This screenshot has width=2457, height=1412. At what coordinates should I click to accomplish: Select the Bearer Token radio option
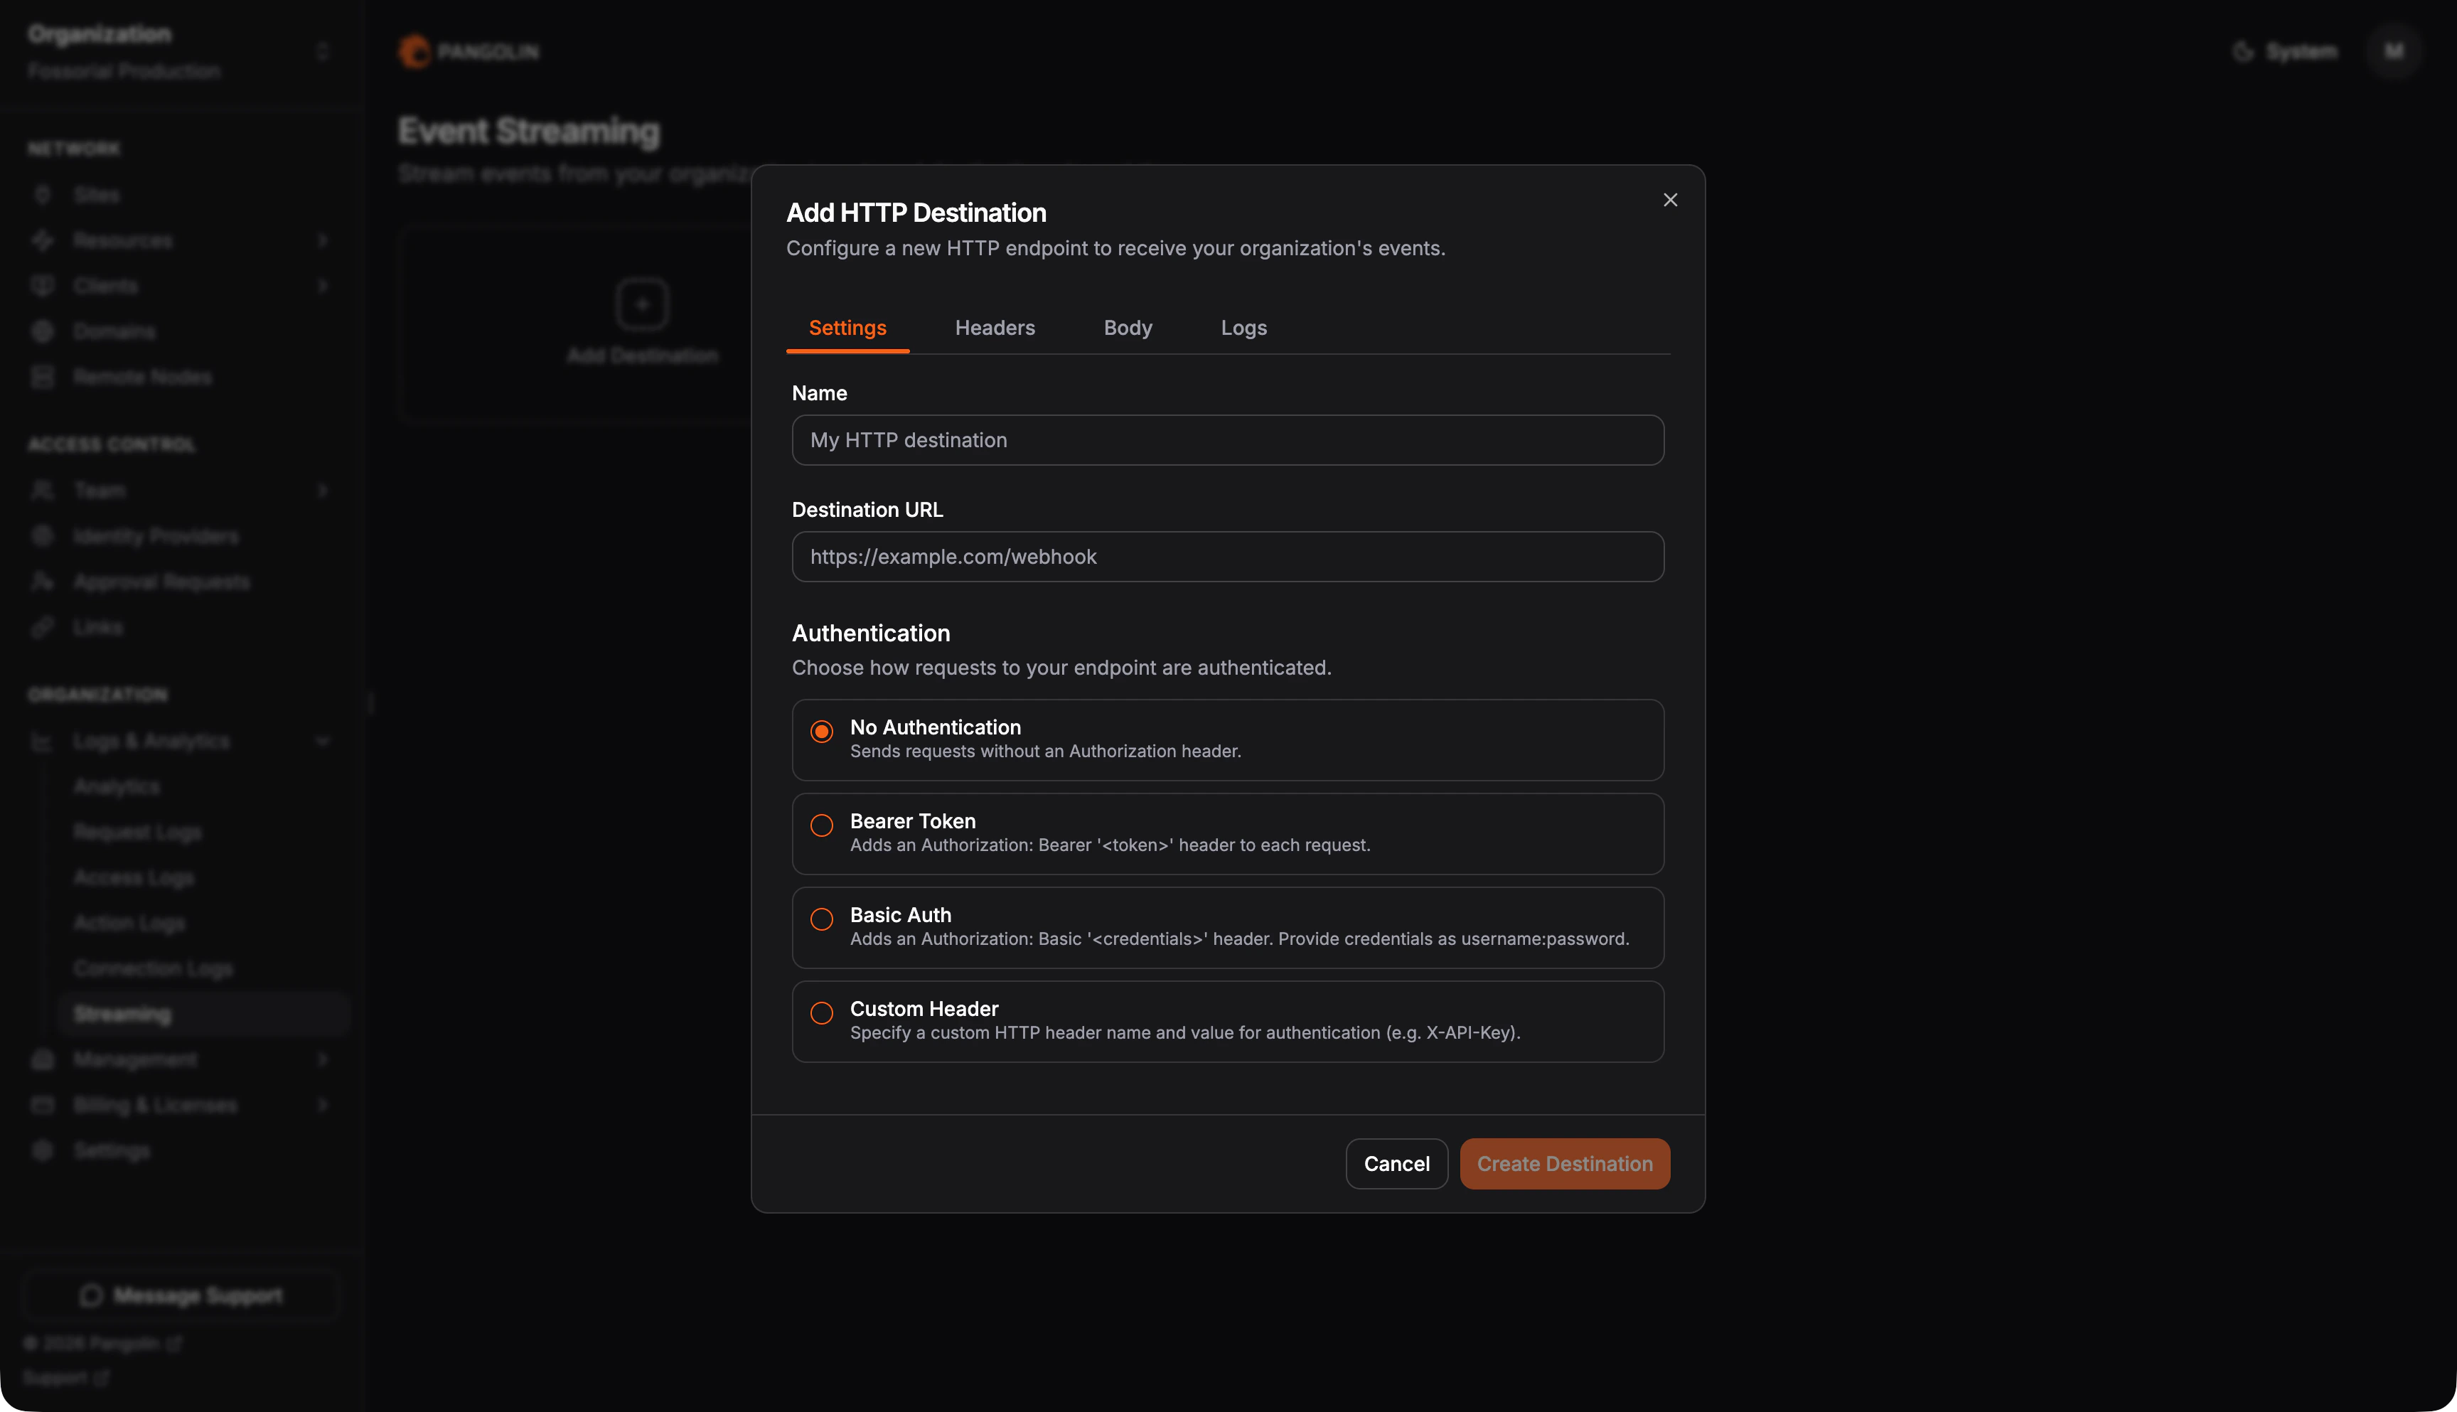coord(821,825)
